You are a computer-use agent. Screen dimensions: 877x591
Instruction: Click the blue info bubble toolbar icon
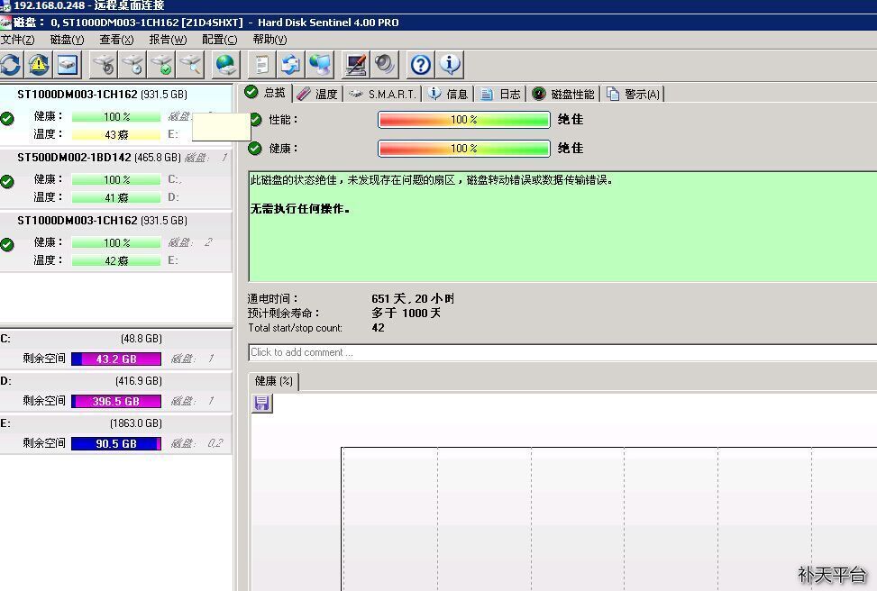(x=450, y=65)
